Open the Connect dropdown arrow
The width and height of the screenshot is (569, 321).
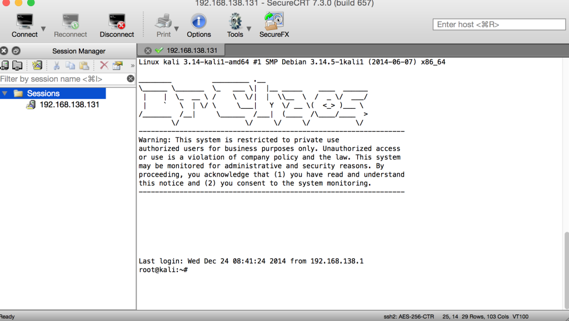point(43,28)
